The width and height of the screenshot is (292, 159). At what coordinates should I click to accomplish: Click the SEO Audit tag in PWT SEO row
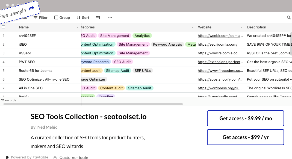point(122,62)
